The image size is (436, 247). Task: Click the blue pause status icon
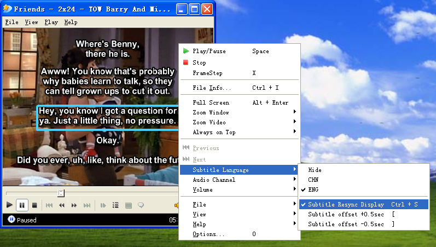pos(11,220)
